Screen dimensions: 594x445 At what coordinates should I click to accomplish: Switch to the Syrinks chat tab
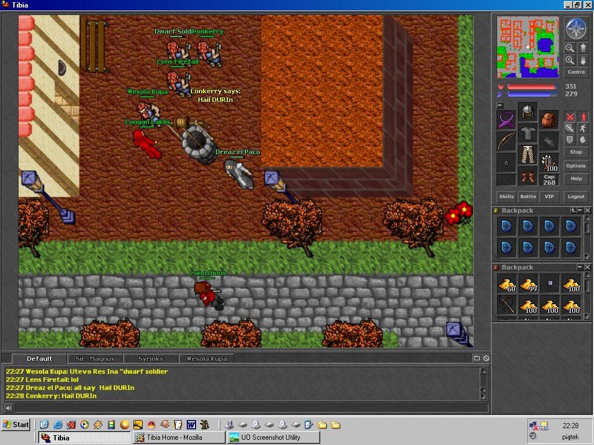pos(150,359)
